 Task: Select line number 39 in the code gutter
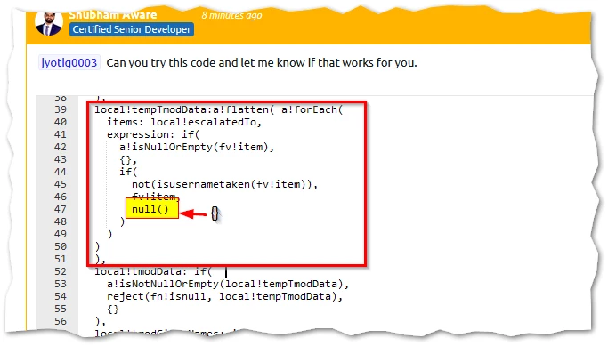pos(61,109)
